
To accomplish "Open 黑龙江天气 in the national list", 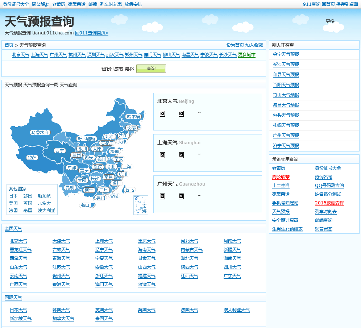I will click(21, 250).
